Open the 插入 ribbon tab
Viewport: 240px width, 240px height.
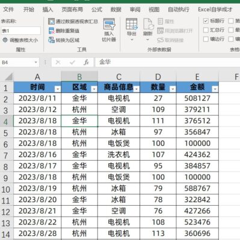[x=48, y=10]
